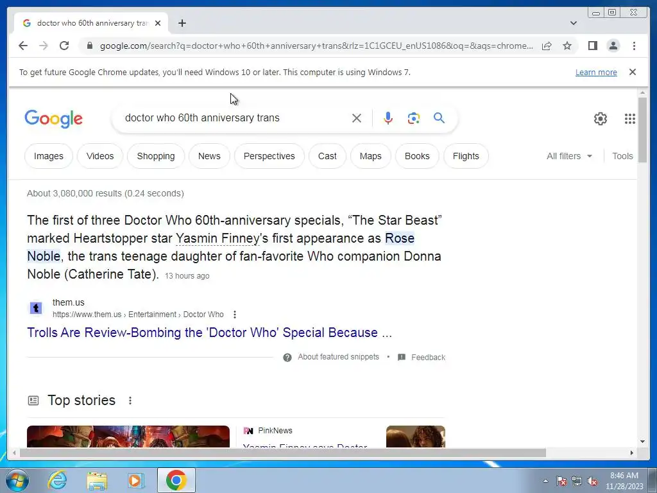Dismiss the Windows 7 update notice
The width and height of the screenshot is (657, 493).
[x=633, y=72]
